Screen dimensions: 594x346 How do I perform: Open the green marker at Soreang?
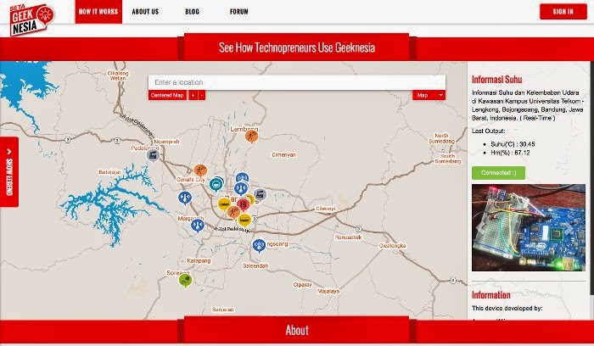pos(185,281)
